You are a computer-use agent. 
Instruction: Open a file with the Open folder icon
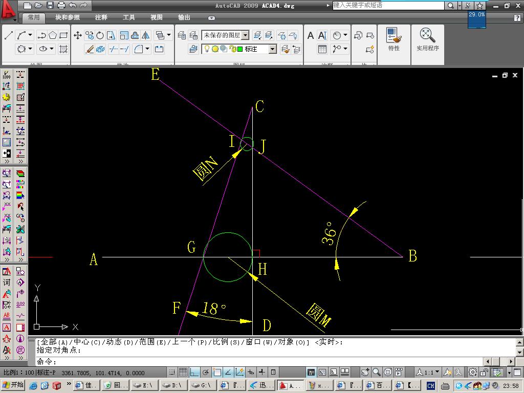[38, 5]
